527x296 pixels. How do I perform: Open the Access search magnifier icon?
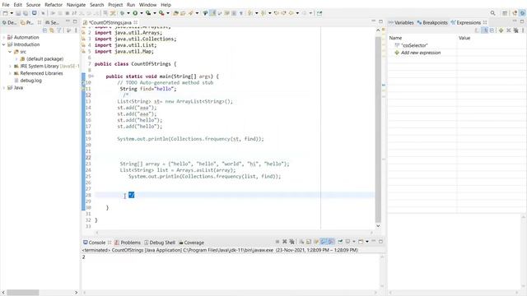point(492,13)
